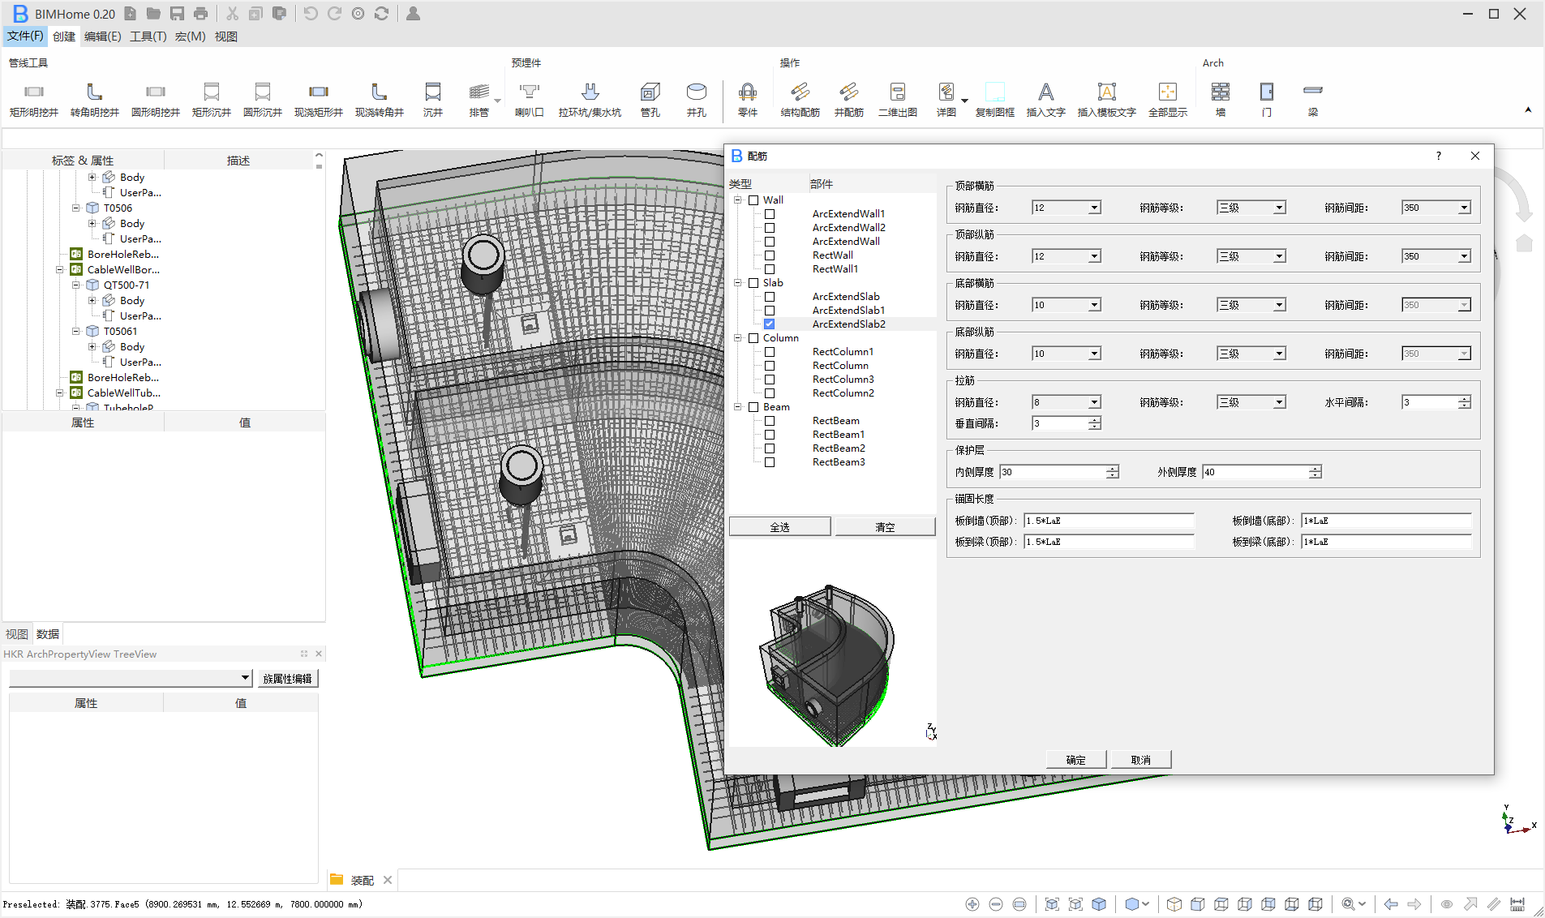Collapse the Column group in dialog tree
1545x918 pixels.
[738, 338]
